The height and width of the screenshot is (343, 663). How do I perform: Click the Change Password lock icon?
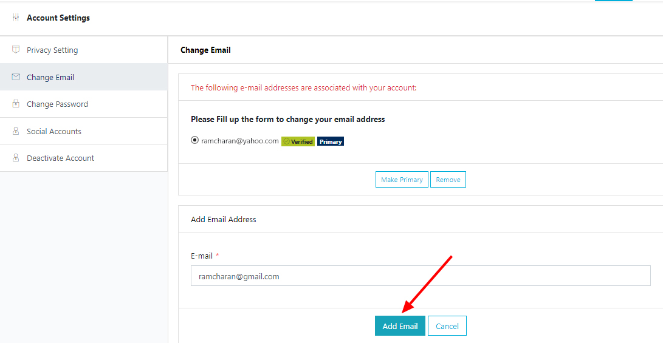point(16,104)
